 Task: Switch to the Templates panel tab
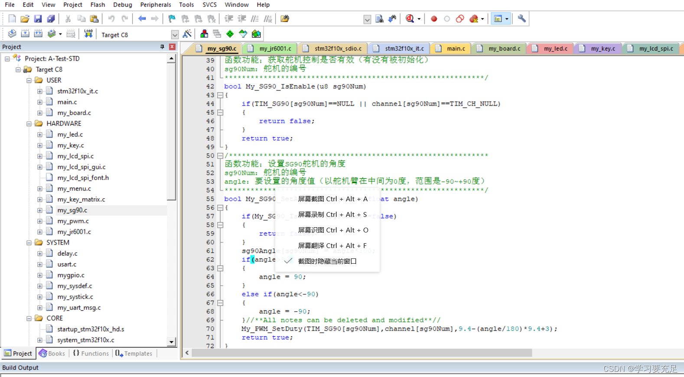(134, 354)
